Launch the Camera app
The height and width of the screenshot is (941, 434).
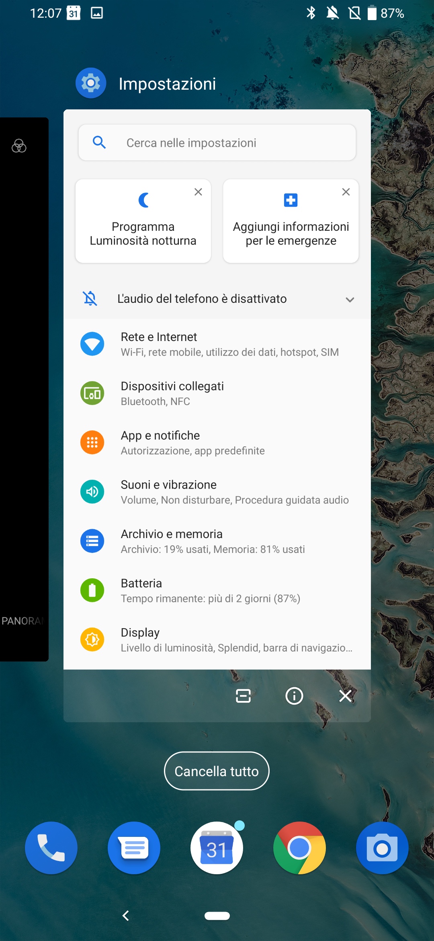[x=382, y=848]
